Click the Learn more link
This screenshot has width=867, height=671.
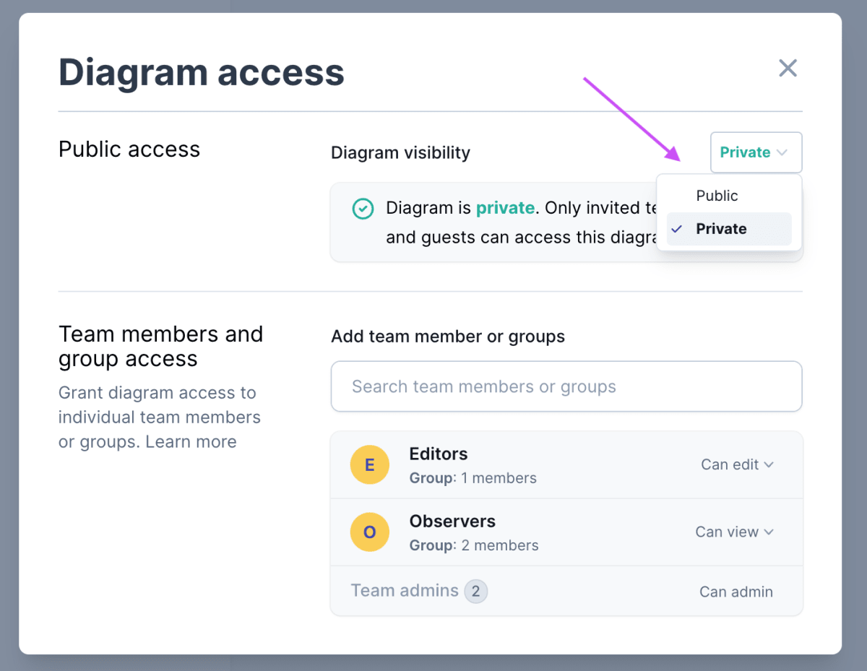coord(191,442)
